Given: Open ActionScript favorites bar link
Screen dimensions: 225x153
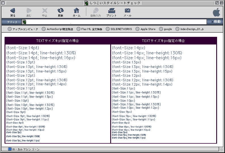Looking at the screenshot, I should [x=58, y=29].
